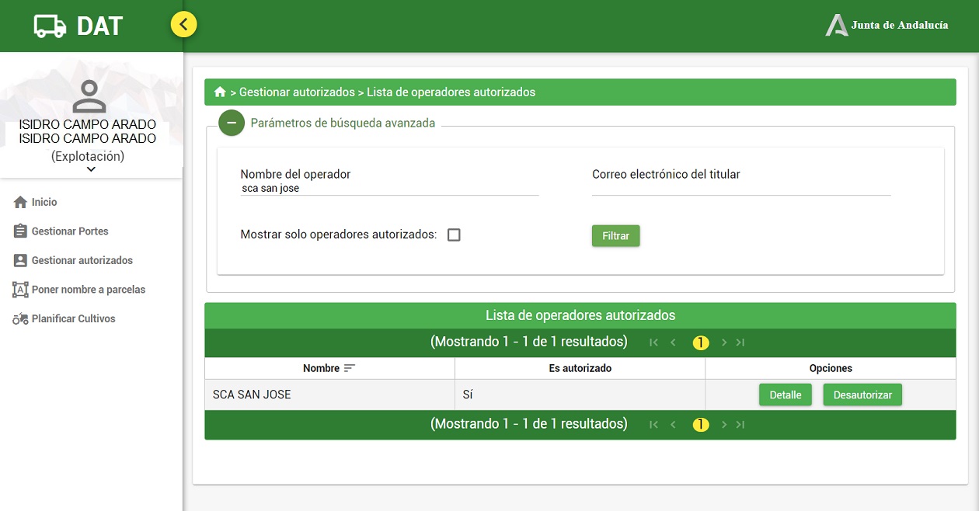
Task: Collapse sidebar with yellow arrow button
Action: [184, 25]
